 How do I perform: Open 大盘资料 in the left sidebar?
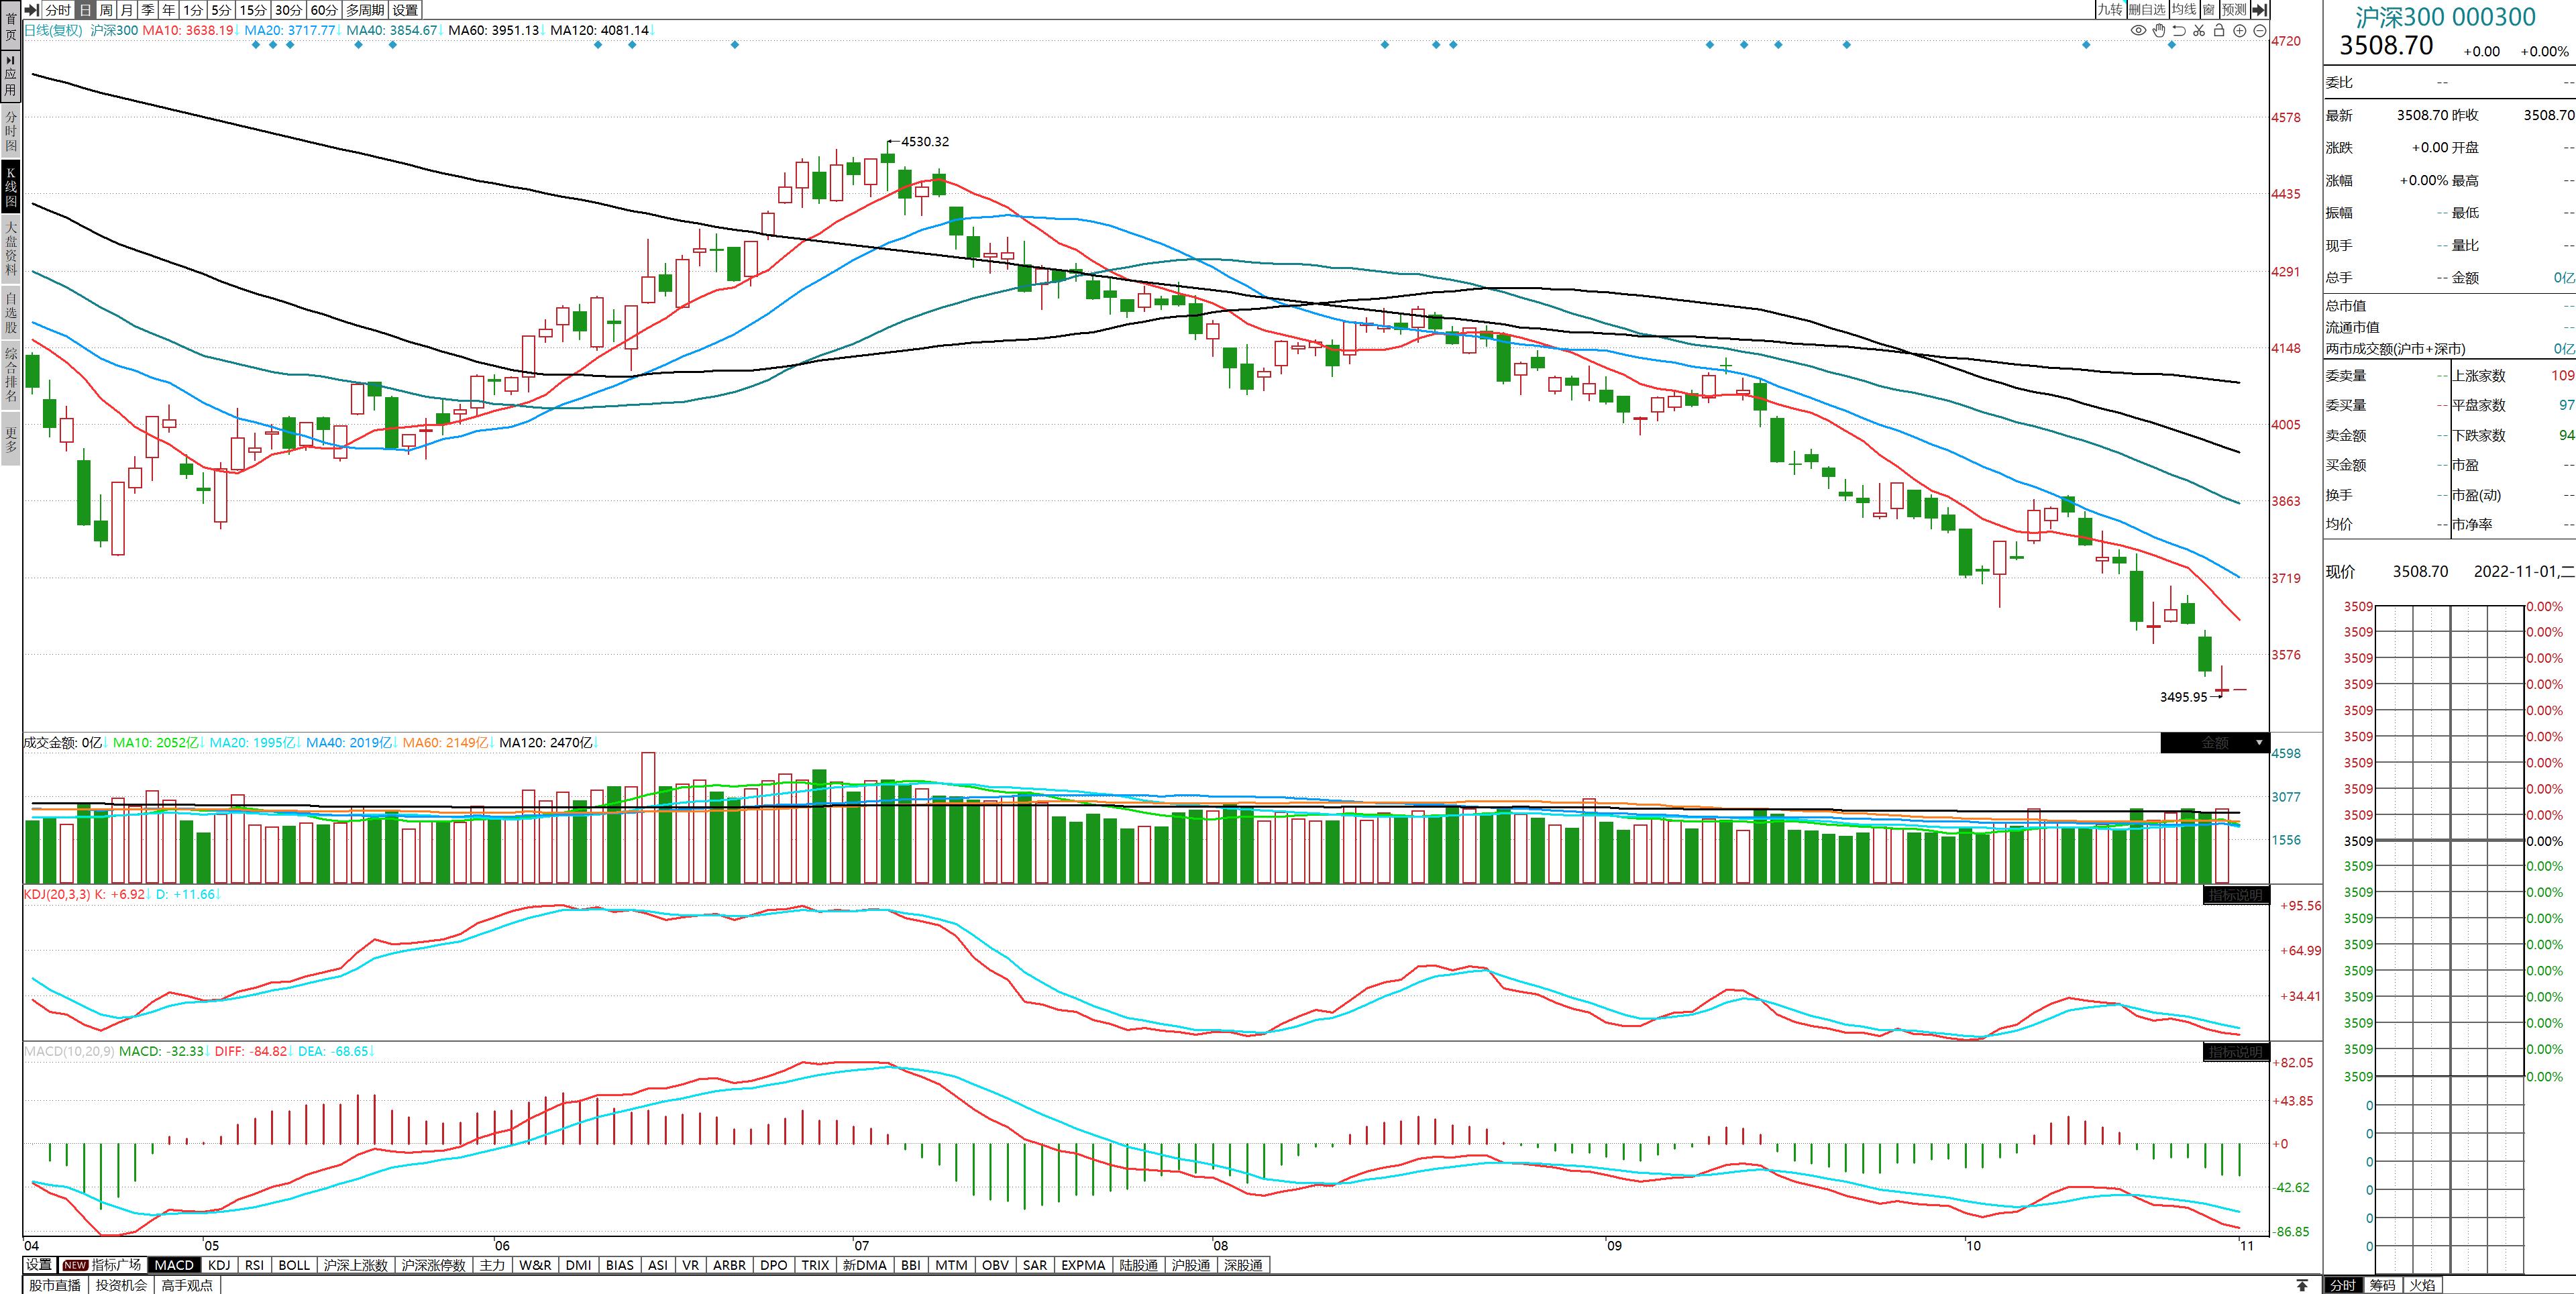coord(11,248)
